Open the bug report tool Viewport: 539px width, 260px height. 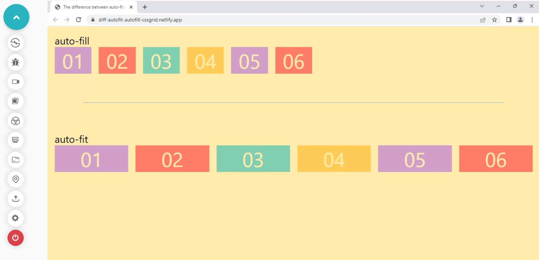click(15, 62)
